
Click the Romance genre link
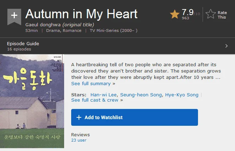pos(72,30)
